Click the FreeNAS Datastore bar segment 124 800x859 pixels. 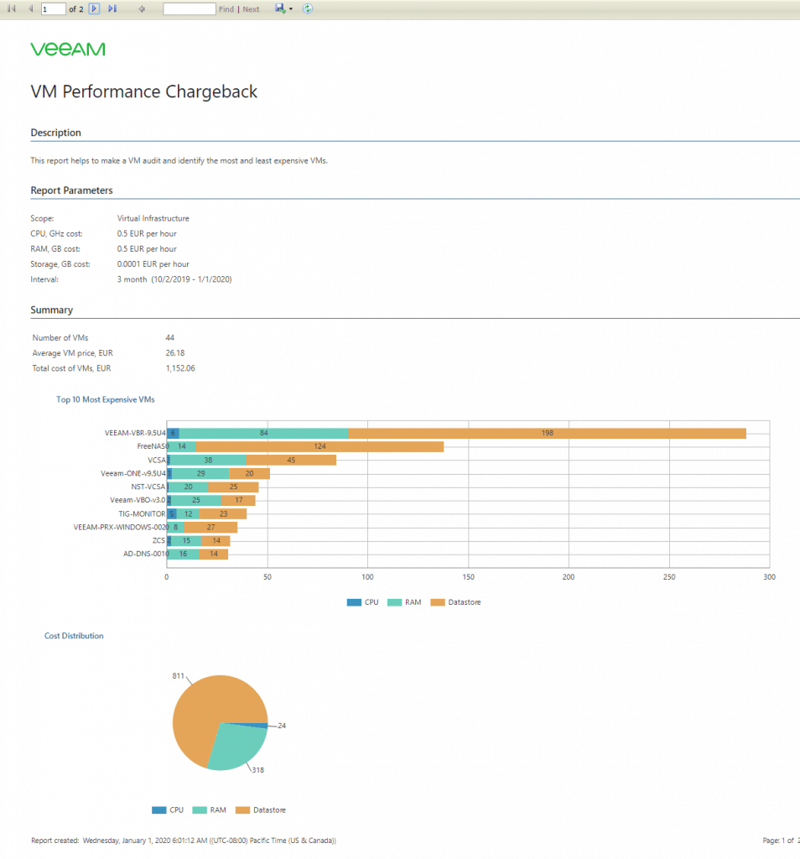(319, 446)
